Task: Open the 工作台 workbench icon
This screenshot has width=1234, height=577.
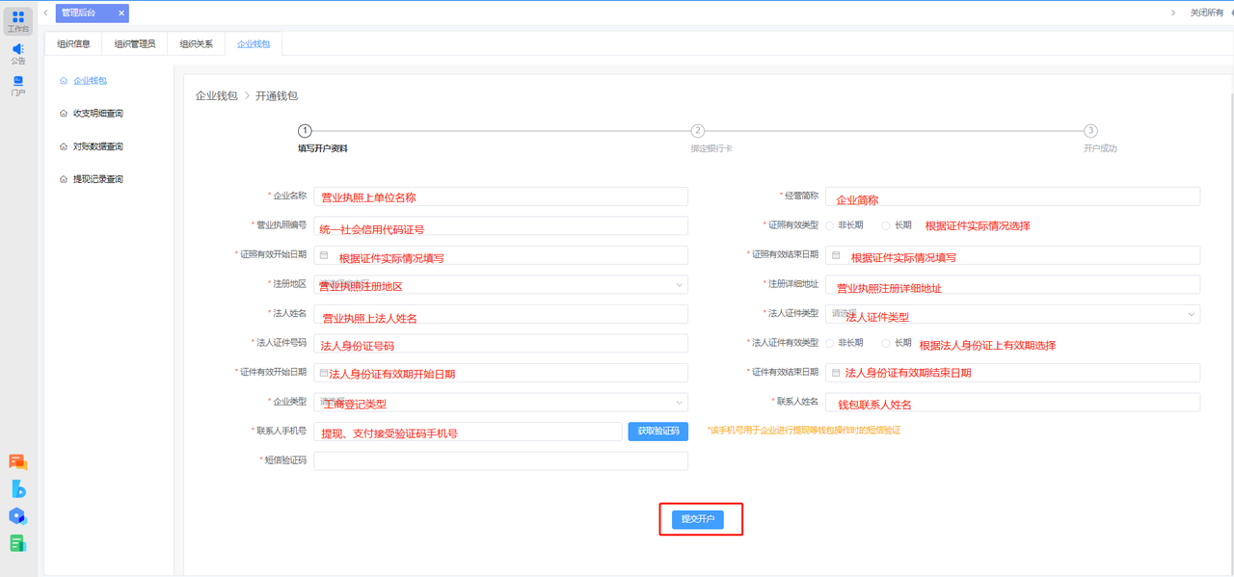Action: click(18, 18)
